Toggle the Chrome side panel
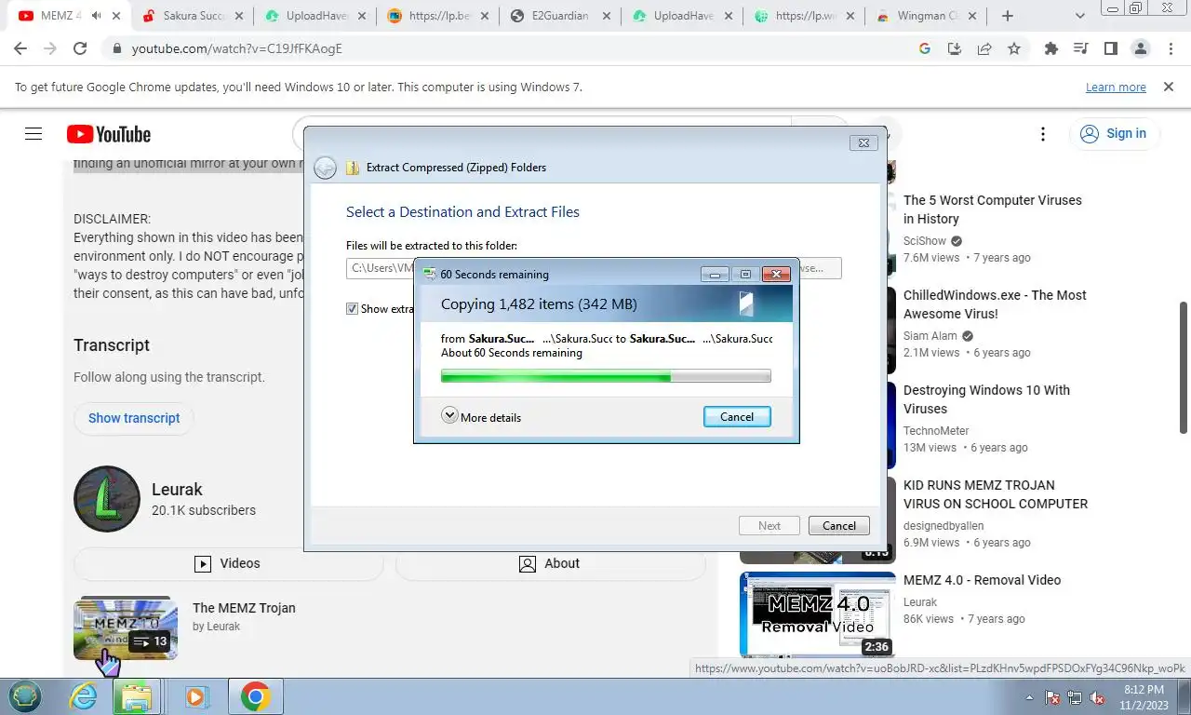This screenshot has width=1191, height=715. (1110, 48)
